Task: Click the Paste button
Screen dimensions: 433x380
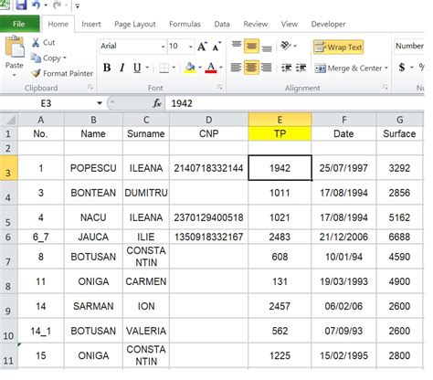Action: (x=15, y=56)
